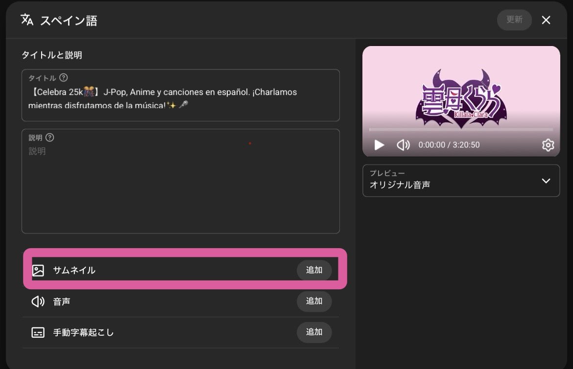Screen dimensions: 573x369
Task: Click the thumbnail image icon beside サムネイル
Action: (x=38, y=270)
